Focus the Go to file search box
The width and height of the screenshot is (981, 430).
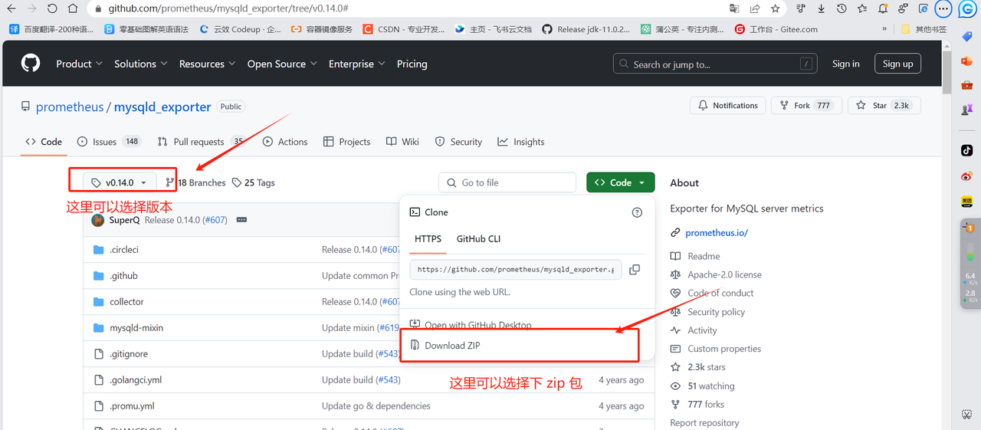pyautogui.click(x=507, y=182)
